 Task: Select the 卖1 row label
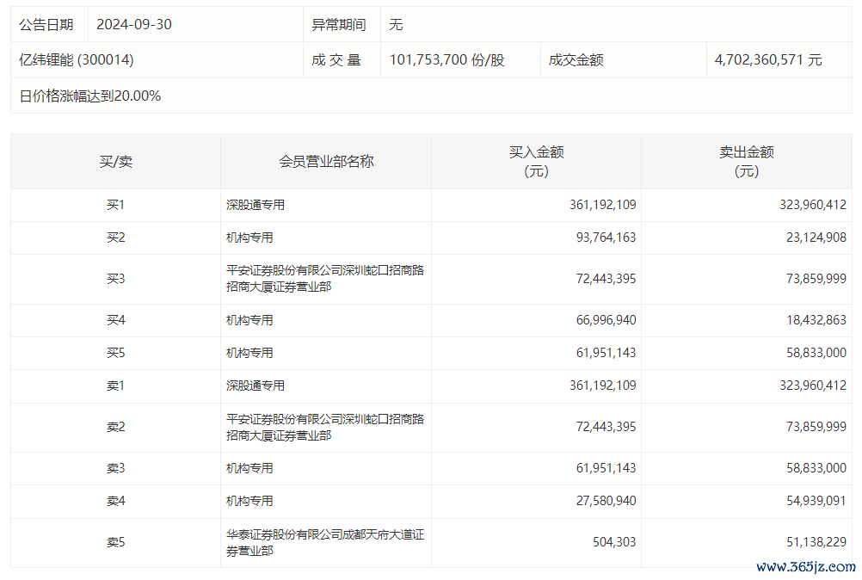click(115, 386)
